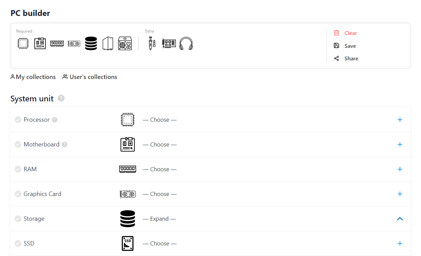421x256 pixels.
Task: Select the RAM stick icon in the summary bar
Action: (x=57, y=43)
